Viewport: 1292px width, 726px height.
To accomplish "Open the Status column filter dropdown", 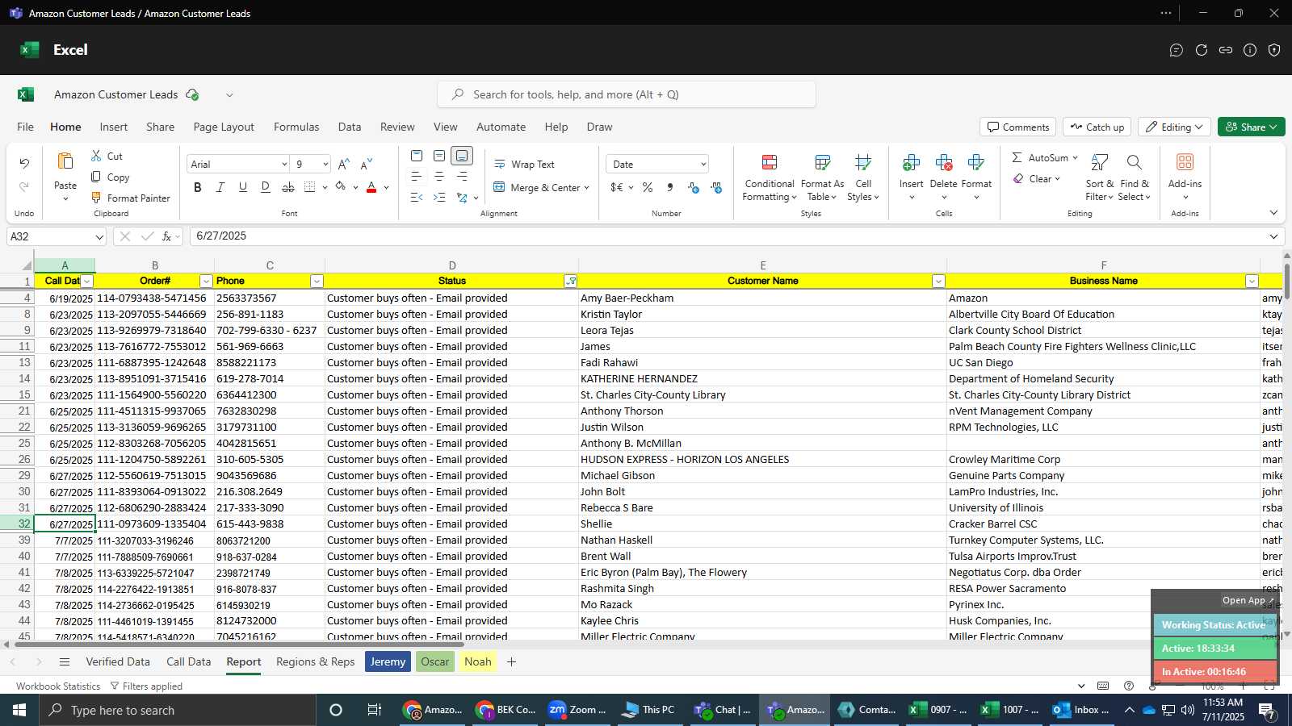I will 571,281.
